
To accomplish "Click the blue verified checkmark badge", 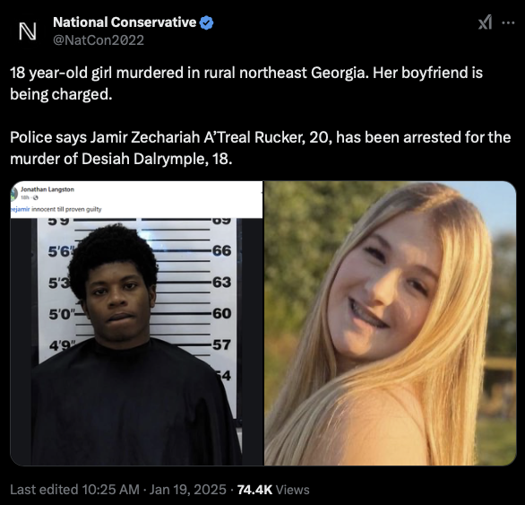I will pos(206,22).
